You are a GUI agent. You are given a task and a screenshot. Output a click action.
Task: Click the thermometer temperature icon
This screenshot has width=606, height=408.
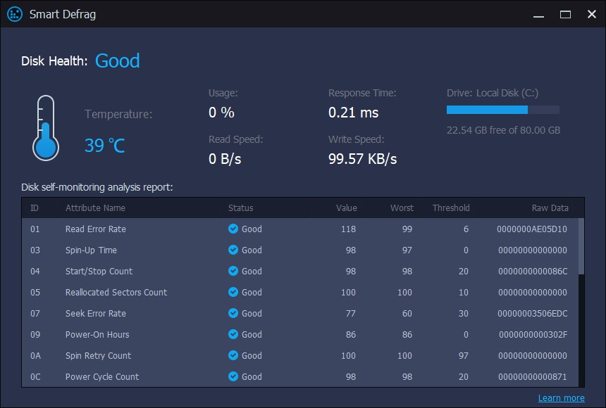45,128
